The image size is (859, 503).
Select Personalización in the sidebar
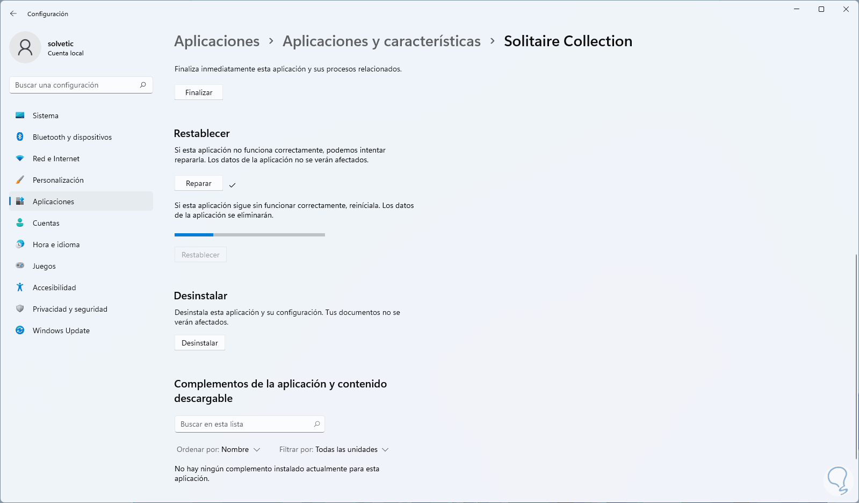pos(81,180)
